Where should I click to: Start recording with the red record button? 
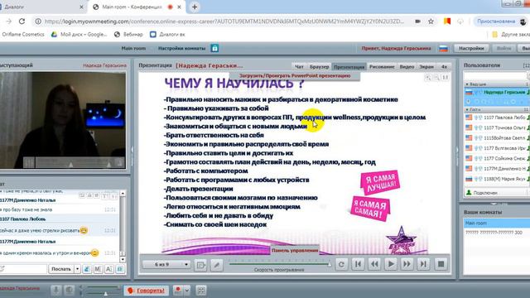pos(178,290)
